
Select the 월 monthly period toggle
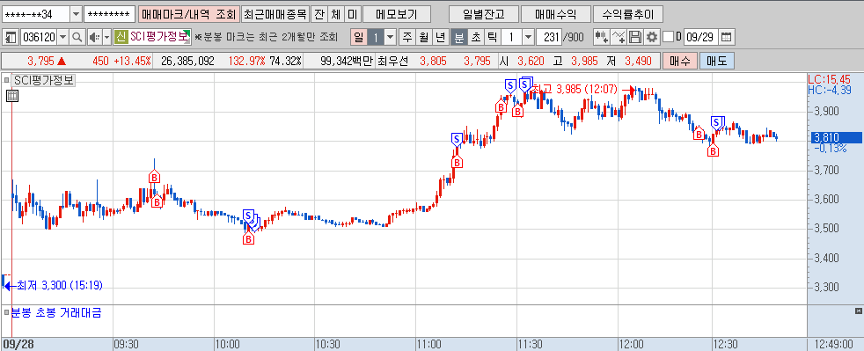pyautogui.click(x=423, y=38)
